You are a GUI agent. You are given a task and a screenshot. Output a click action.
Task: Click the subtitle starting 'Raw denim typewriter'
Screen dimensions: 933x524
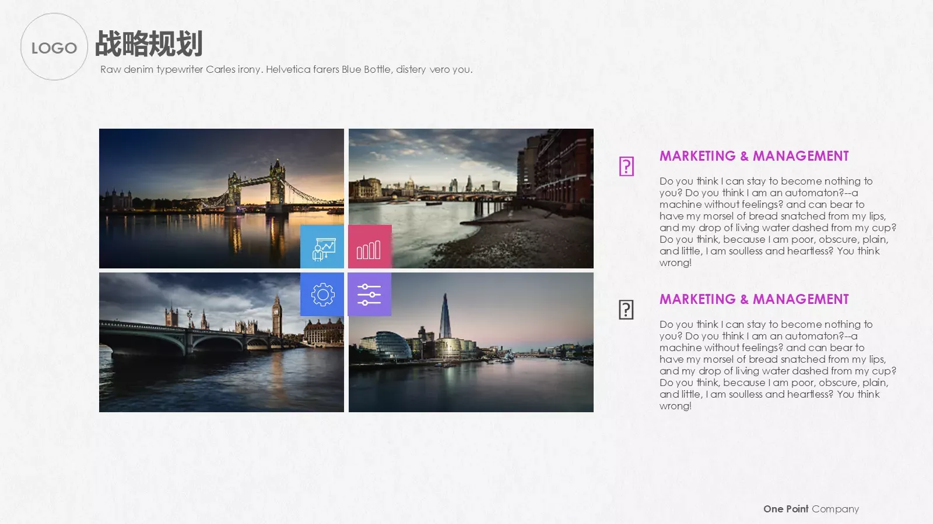(286, 69)
